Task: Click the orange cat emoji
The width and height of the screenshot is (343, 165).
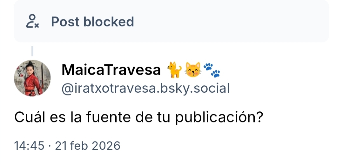Action: click(174, 70)
